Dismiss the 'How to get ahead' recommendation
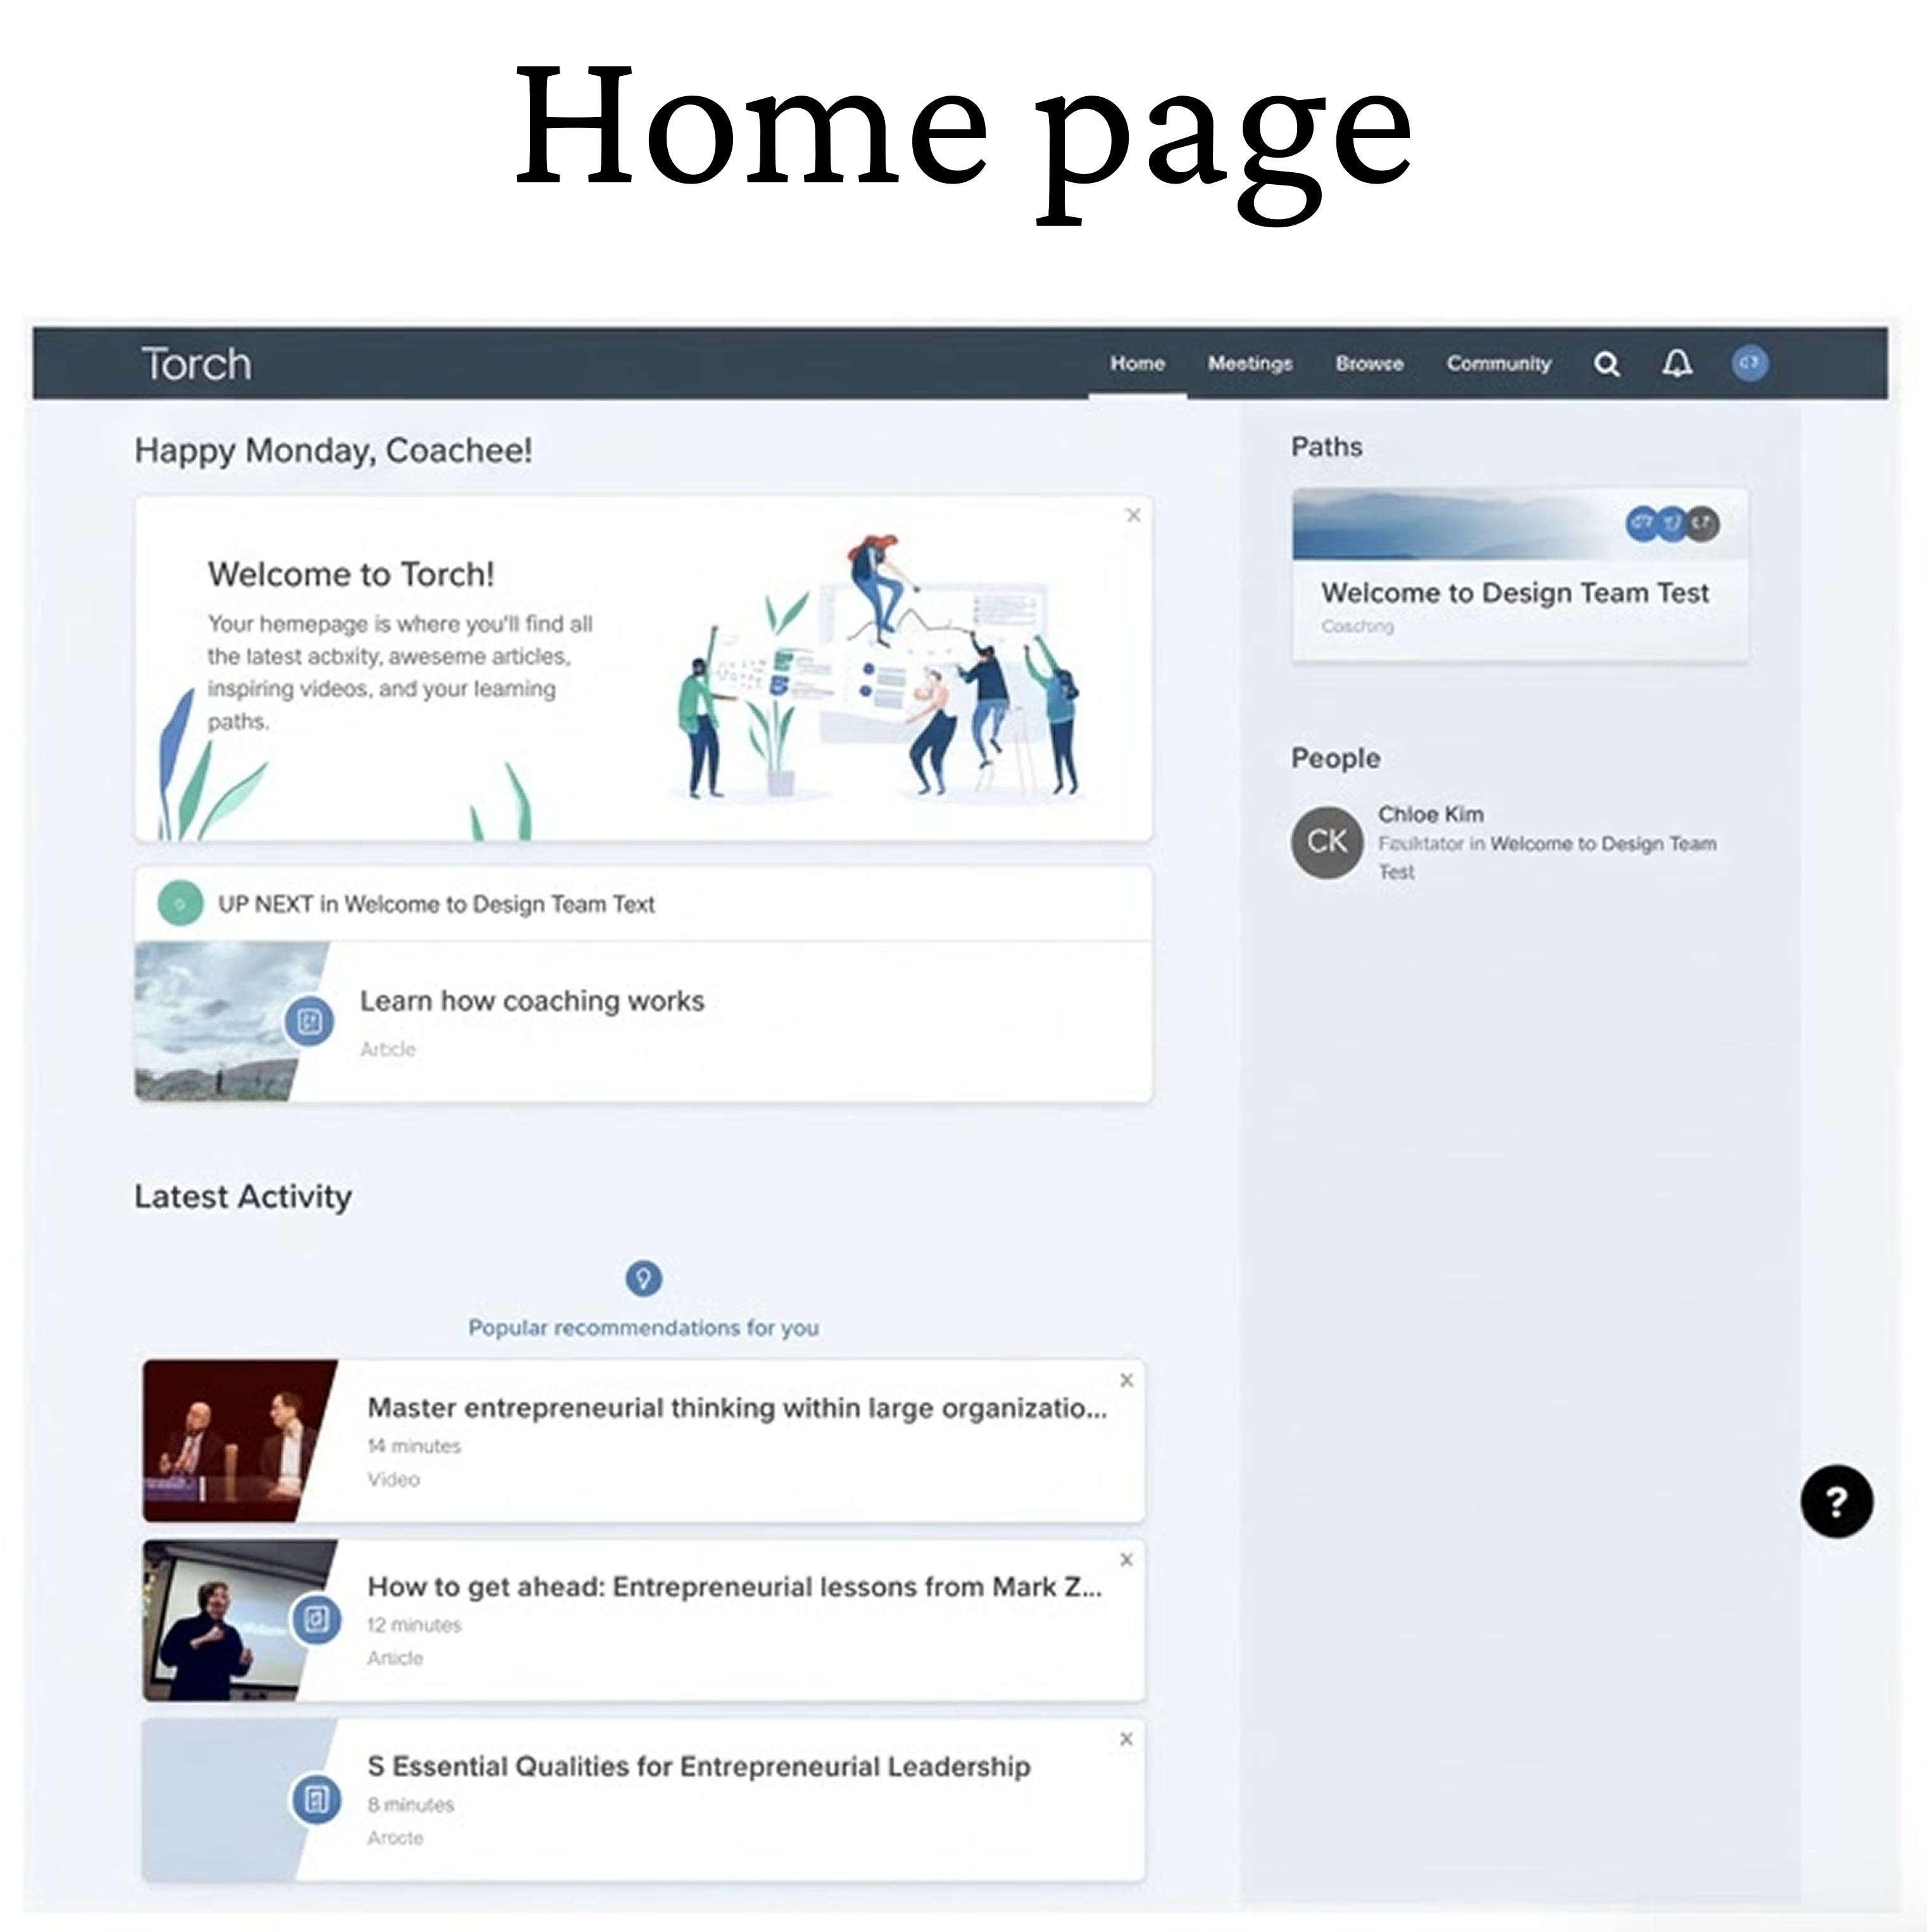Viewport: 1927px width, 1932px height. coord(1127,1560)
